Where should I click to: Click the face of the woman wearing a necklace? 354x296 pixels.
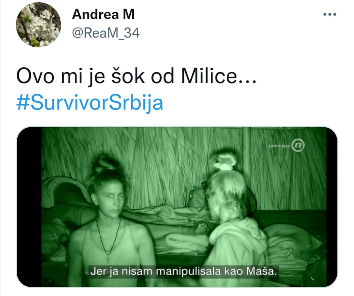click(x=110, y=196)
